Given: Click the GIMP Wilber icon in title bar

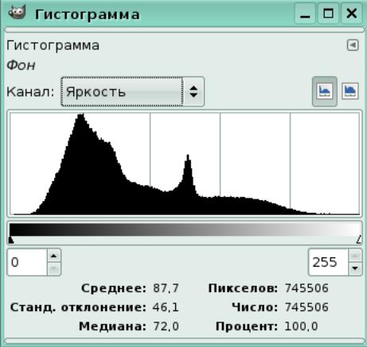Looking at the screenshot, I should 17,13.
